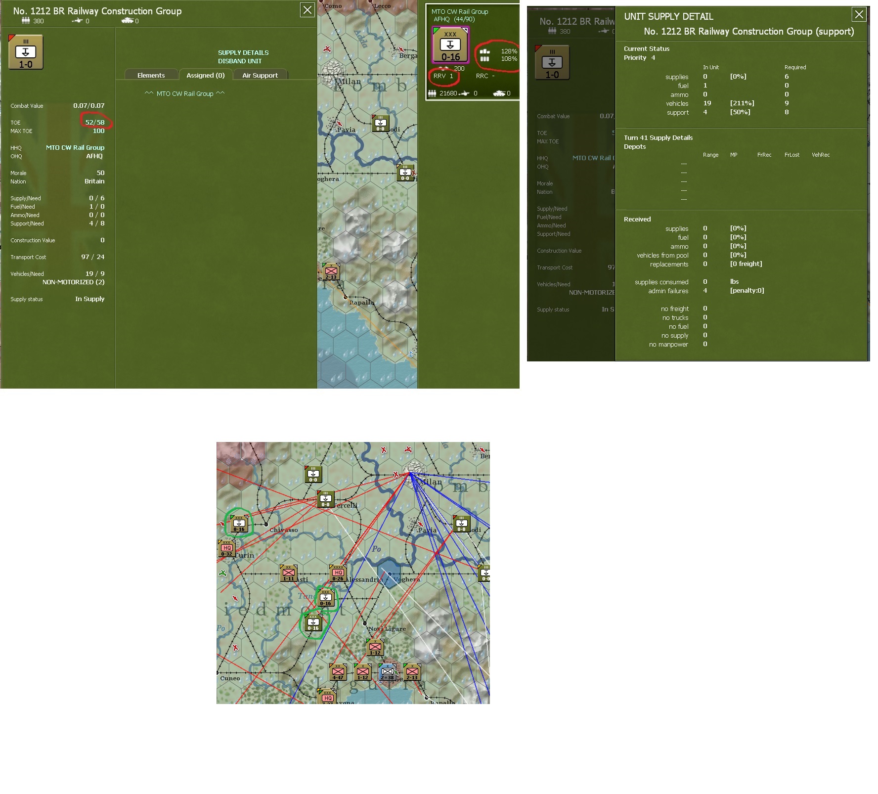
Task: Click the 21680 men count in rail group box
Action: (448, 93)
